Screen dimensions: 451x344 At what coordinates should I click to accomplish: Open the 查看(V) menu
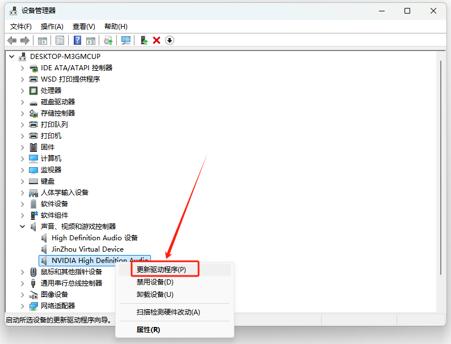[84, 27]
